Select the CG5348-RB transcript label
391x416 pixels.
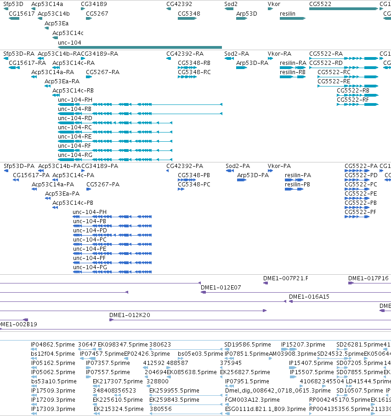(194, 63)
